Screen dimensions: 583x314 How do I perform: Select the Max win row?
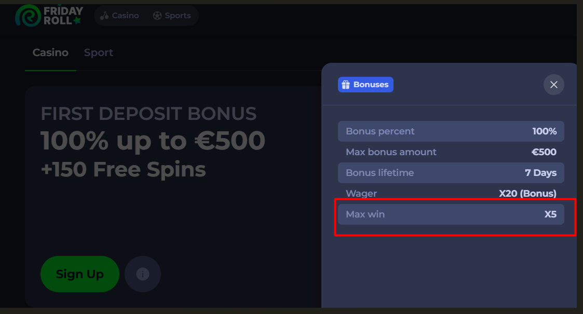[451, 214]
